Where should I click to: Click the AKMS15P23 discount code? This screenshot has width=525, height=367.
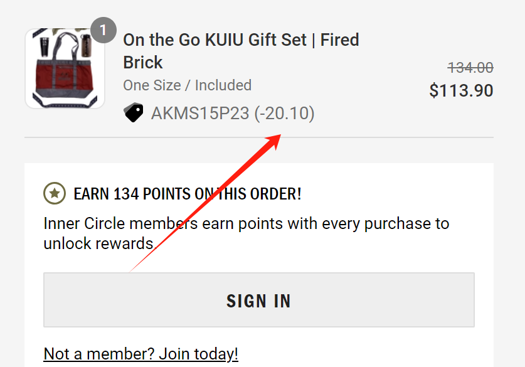[200, 114]
